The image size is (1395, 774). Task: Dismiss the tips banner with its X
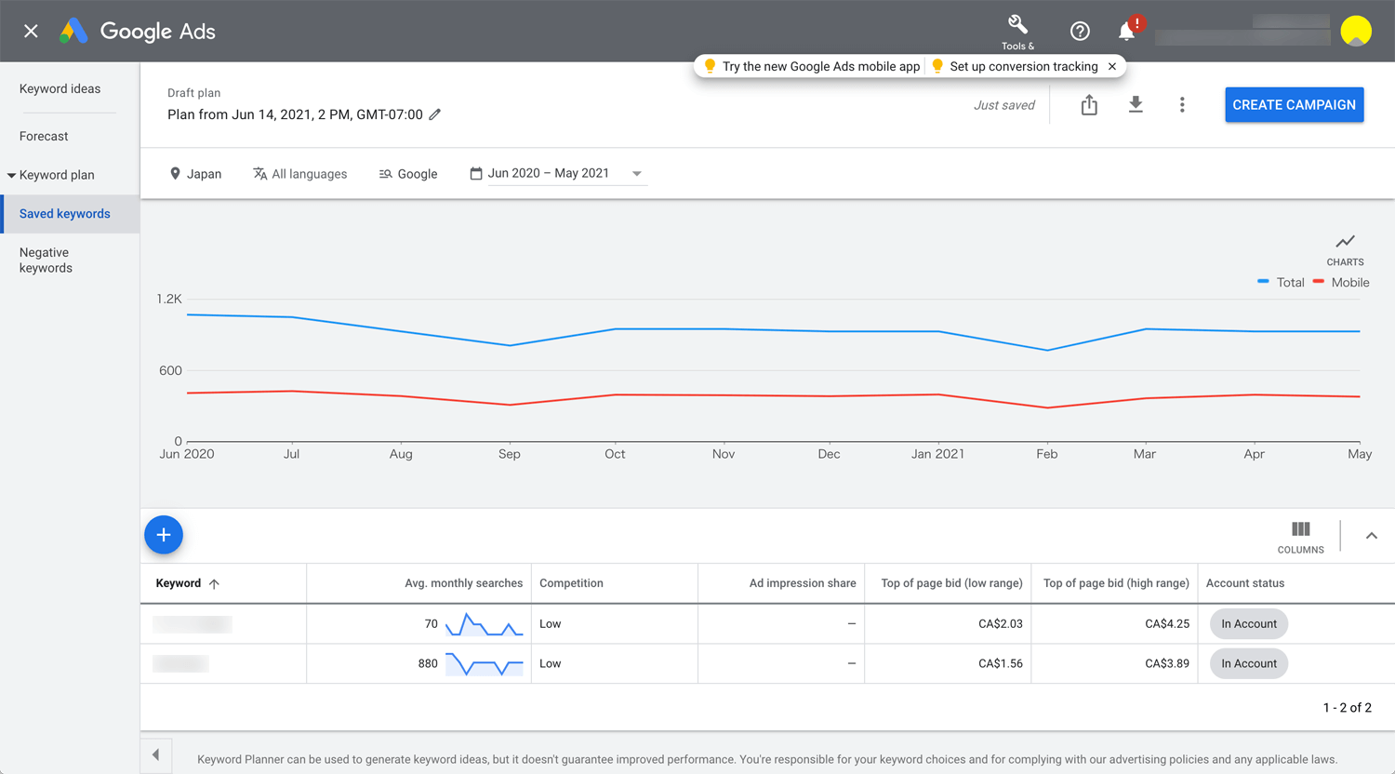1112,66
